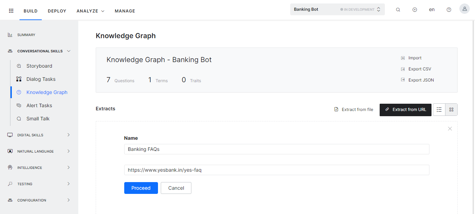Click the Alert Tasks icon
The width and height of the screenshot is (475, 214).
tap(19, 105)
